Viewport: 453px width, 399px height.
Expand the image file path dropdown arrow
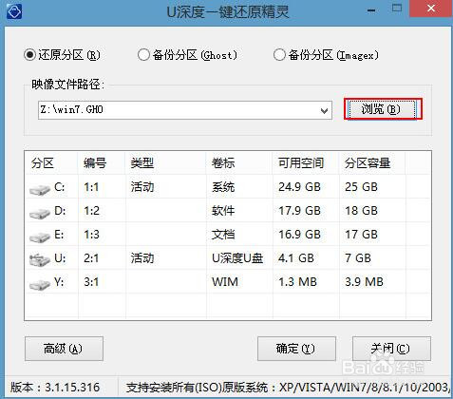[324, 110]
